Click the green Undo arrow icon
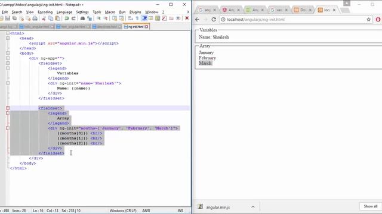Screen dimensions: 382x214 tap(66, 18)
